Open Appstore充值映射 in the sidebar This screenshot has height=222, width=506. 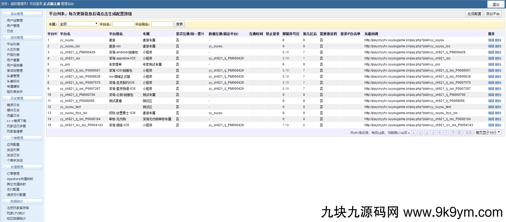pyautogui.click(x=20, y=179)
